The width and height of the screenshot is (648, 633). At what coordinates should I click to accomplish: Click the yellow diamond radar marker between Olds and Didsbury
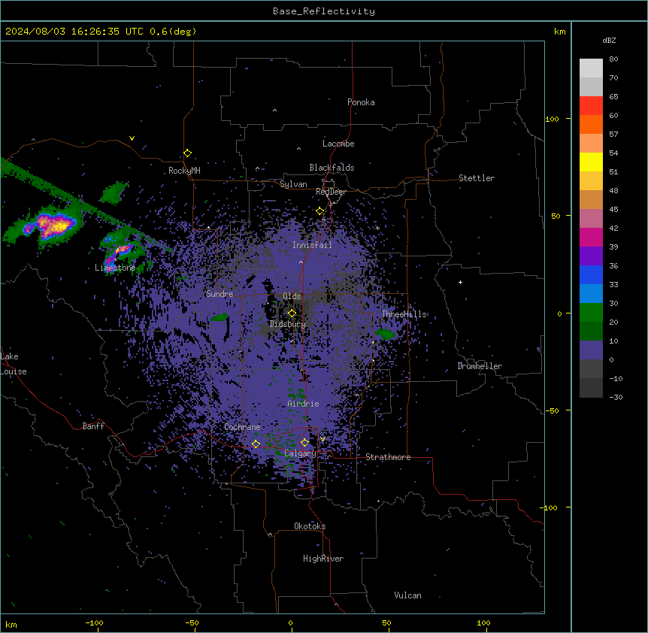coord(292,313)
